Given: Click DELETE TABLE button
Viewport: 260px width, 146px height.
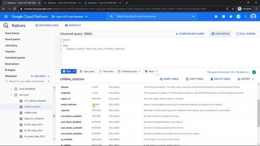Looking at the screenshot, I should pyautogui.click(x=220, y=79).
